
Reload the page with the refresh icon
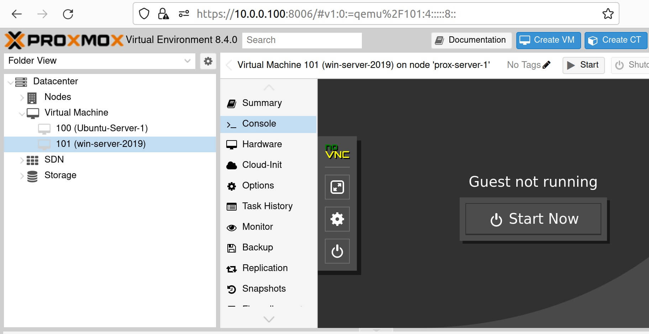68,14
